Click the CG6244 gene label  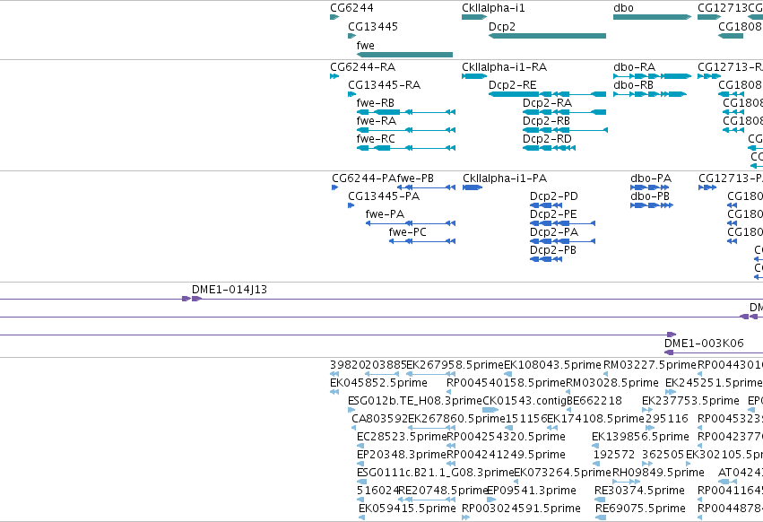click(351, 8)
